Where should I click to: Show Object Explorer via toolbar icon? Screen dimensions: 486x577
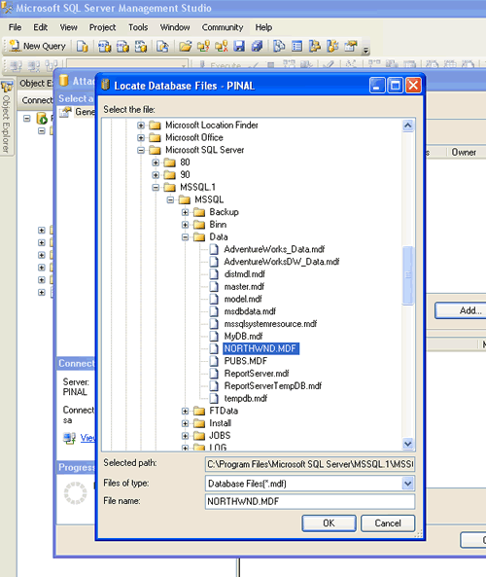coord(315,47)
